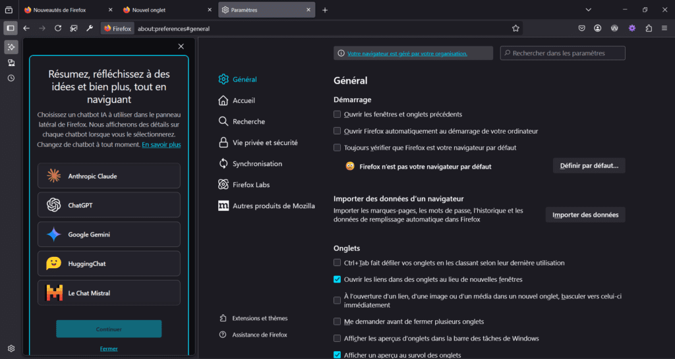Screen dimensions: 675x359
Task: Toggle the sidebar button in toolbar
Action: click(11, 28)
